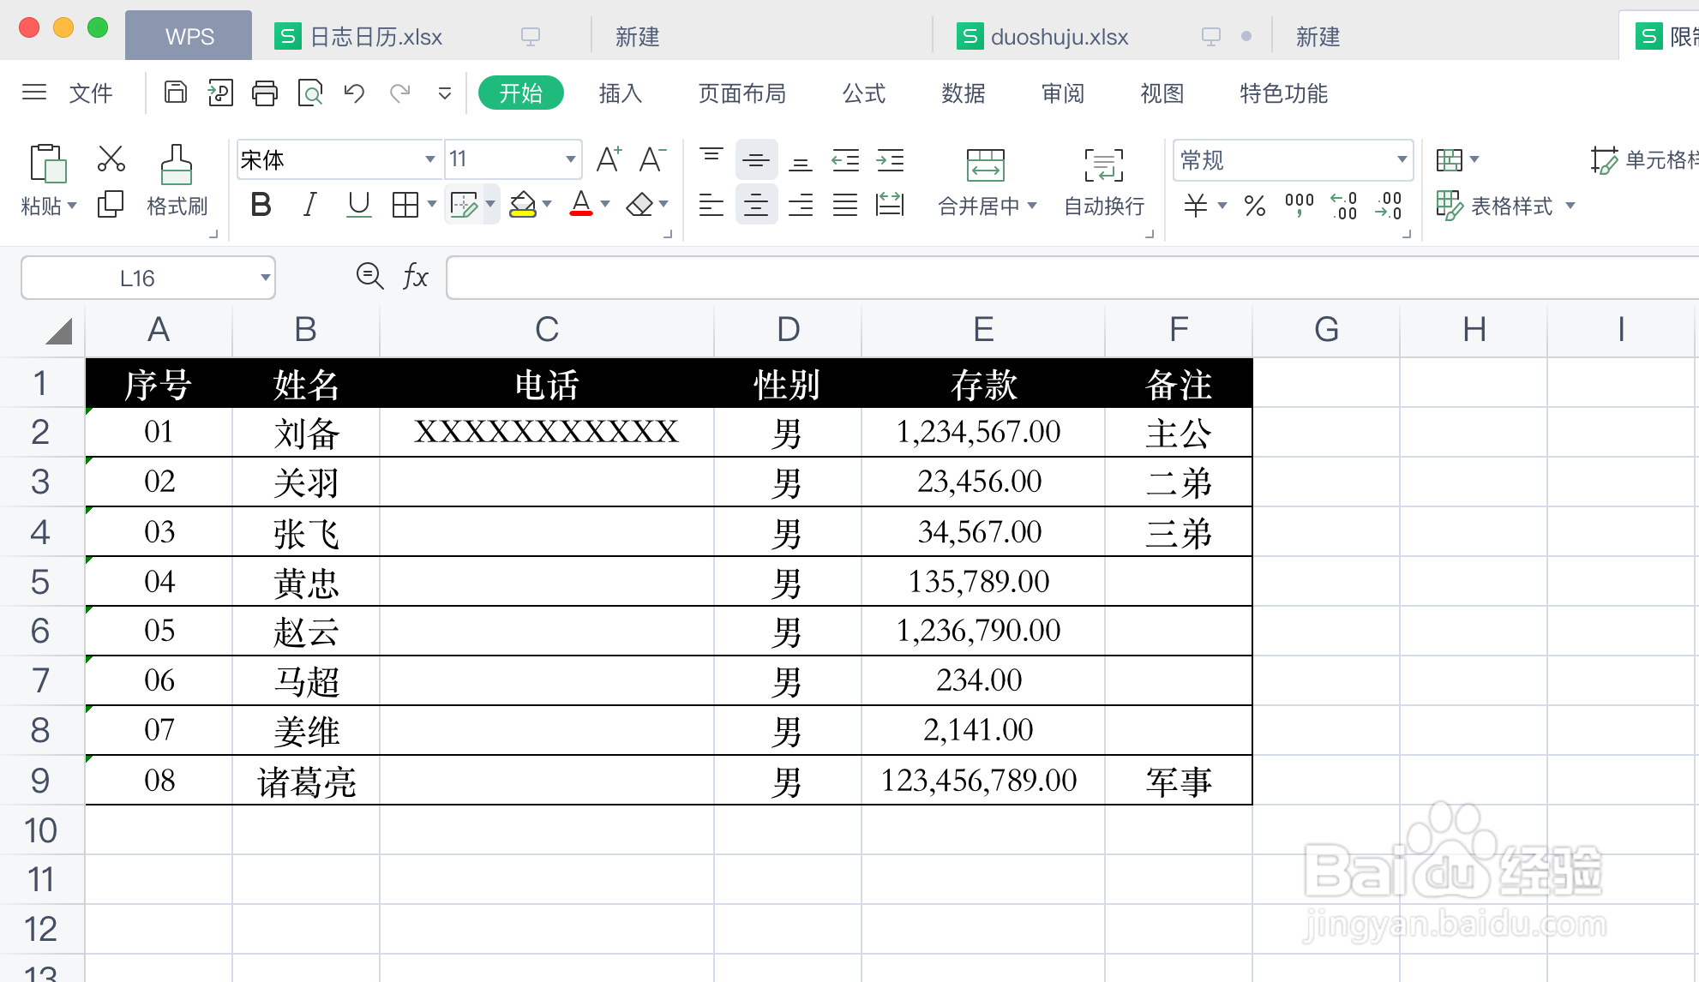The width and height of the screenshot is (1699, 982).
Task: Expand the 合并居中 dropdown arrow
Action: pyautogui.click(x=1032, y=206)
